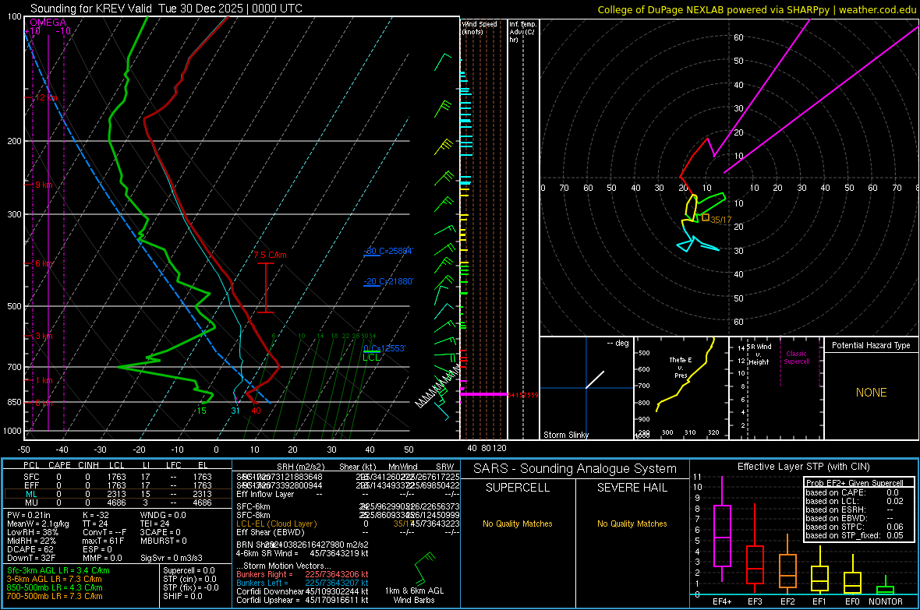Click the red '7.5 C/km' lapse rate label
Viewport: 920px width, 610px height.
point(270,256)
